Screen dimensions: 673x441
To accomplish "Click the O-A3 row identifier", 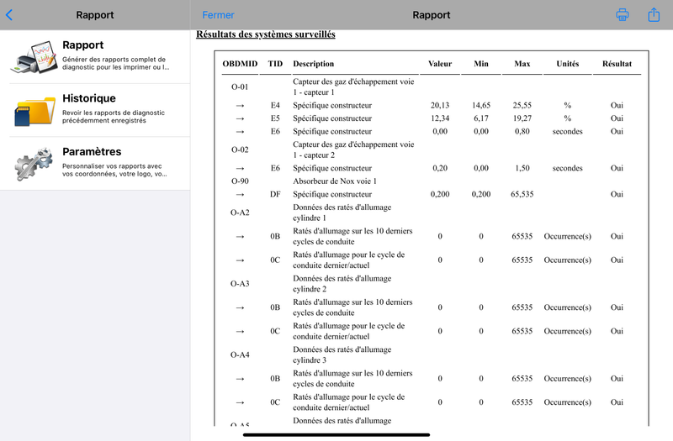I will click(240, 284).
